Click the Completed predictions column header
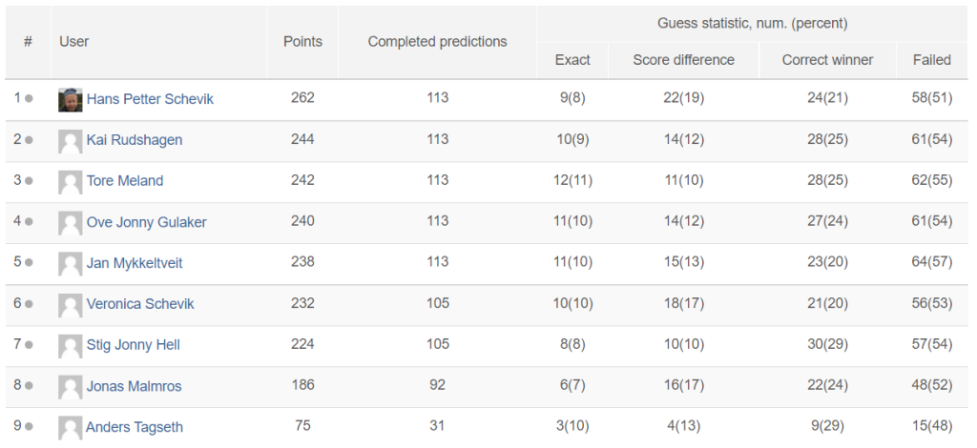This screenshot has width=977, height=448. coord(437,42)
